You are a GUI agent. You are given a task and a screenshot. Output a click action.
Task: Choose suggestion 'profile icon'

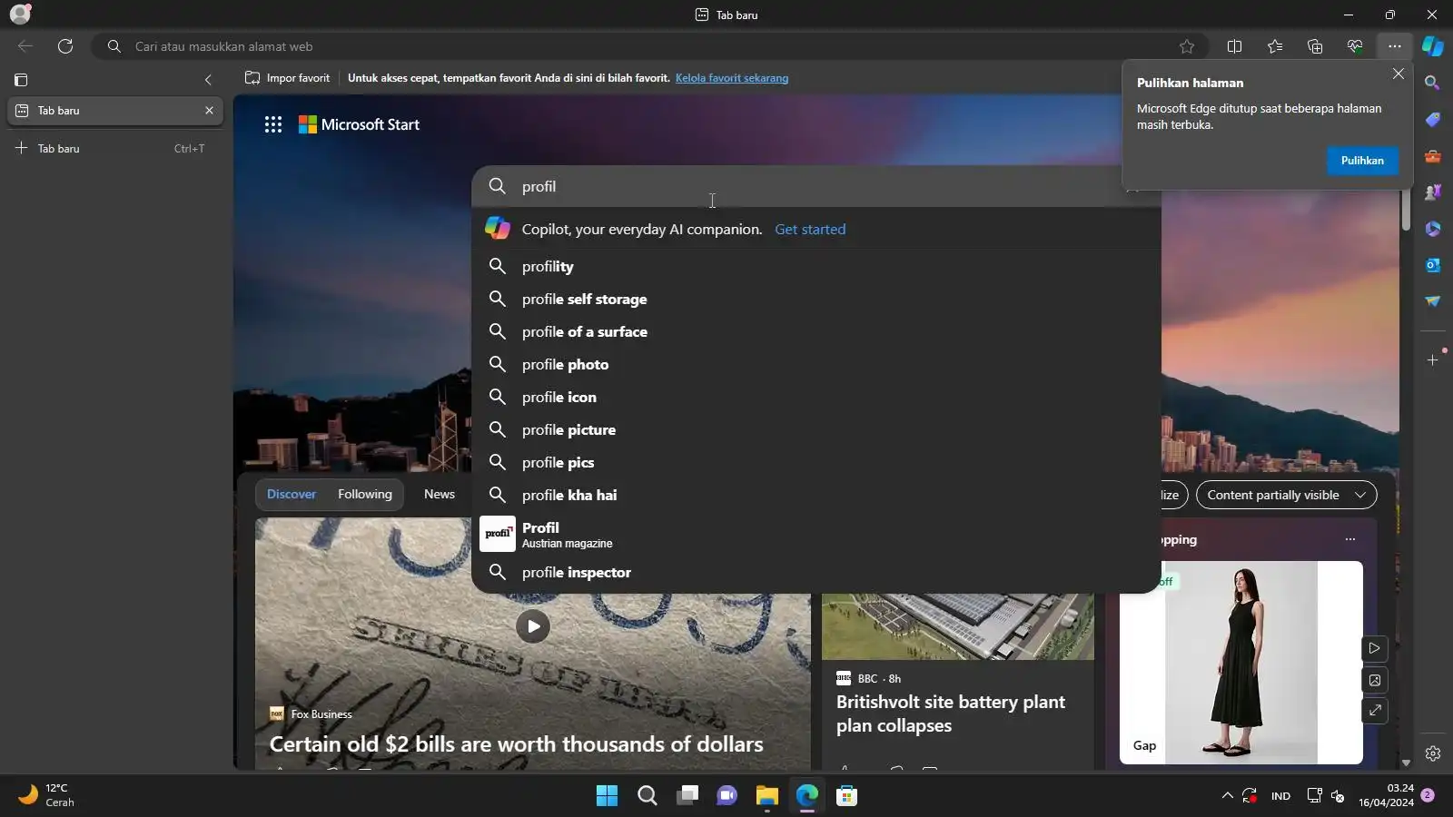click(816, 397)
